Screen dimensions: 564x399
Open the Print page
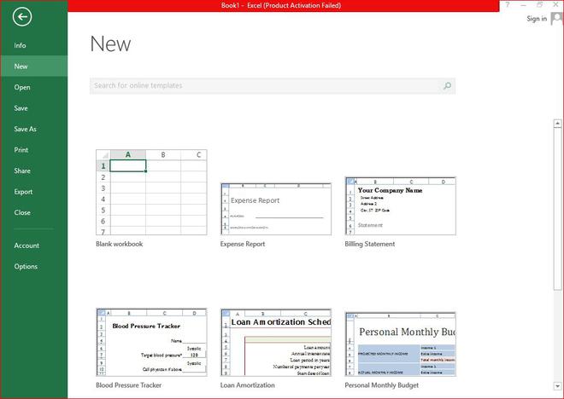34,150
